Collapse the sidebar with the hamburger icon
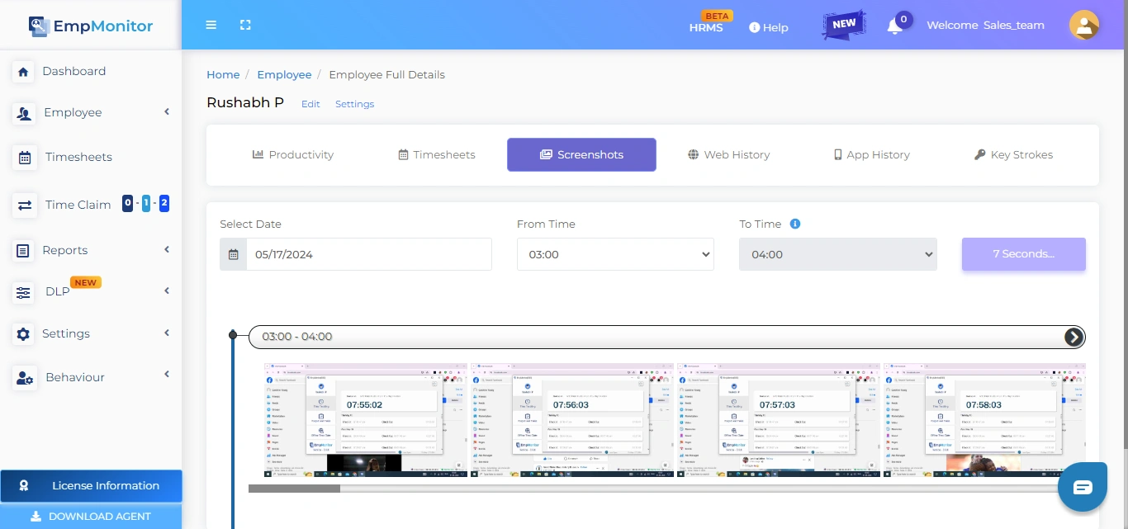1128x529 pixels. coord(211,25)
